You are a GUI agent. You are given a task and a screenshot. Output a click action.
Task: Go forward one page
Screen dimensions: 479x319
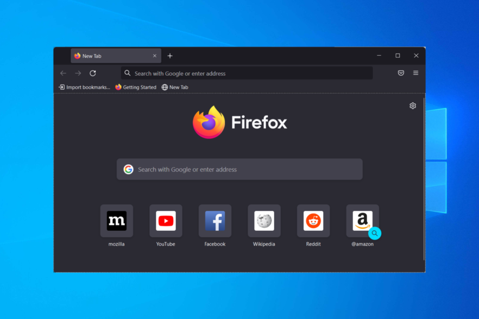point(78,74)
